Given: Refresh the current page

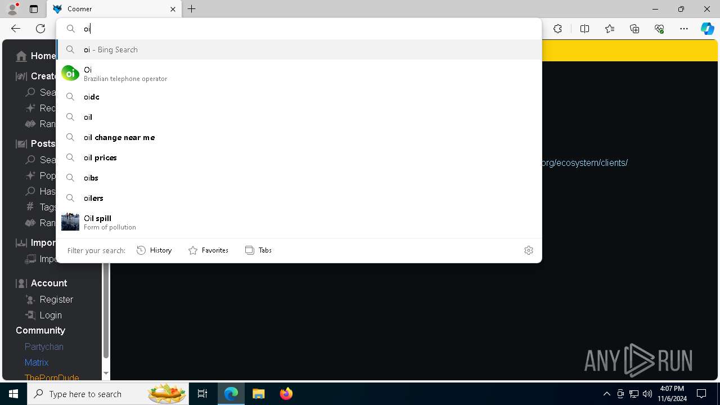Looking at the screenshot, I should click(40, 29).
